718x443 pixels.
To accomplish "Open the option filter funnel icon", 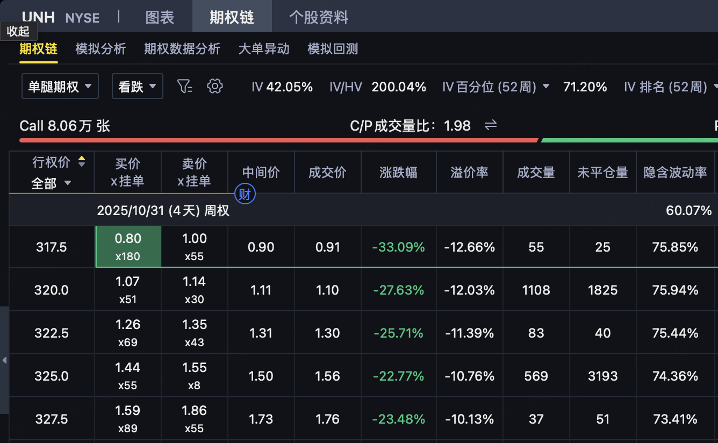I will 184,86.
